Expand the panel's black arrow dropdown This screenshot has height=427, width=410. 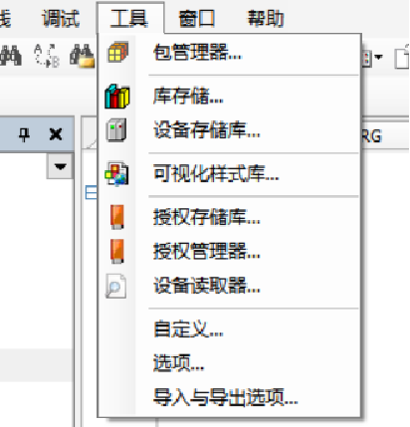60,166
